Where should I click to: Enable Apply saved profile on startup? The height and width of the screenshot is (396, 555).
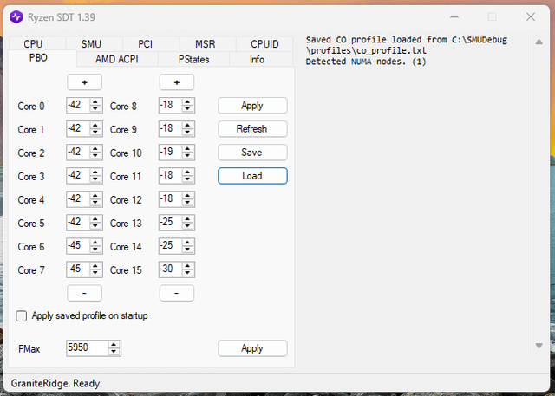click(21, 315)
